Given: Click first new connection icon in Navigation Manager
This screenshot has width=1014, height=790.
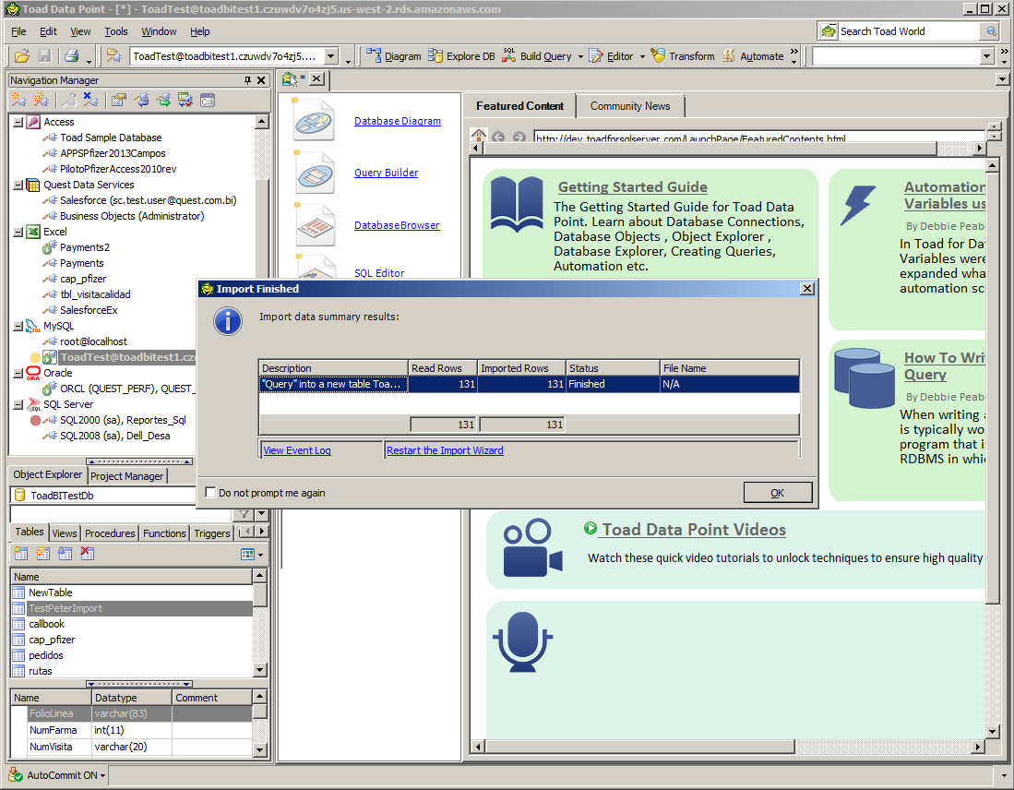Looking at the screenshot, I should [18, 101].
